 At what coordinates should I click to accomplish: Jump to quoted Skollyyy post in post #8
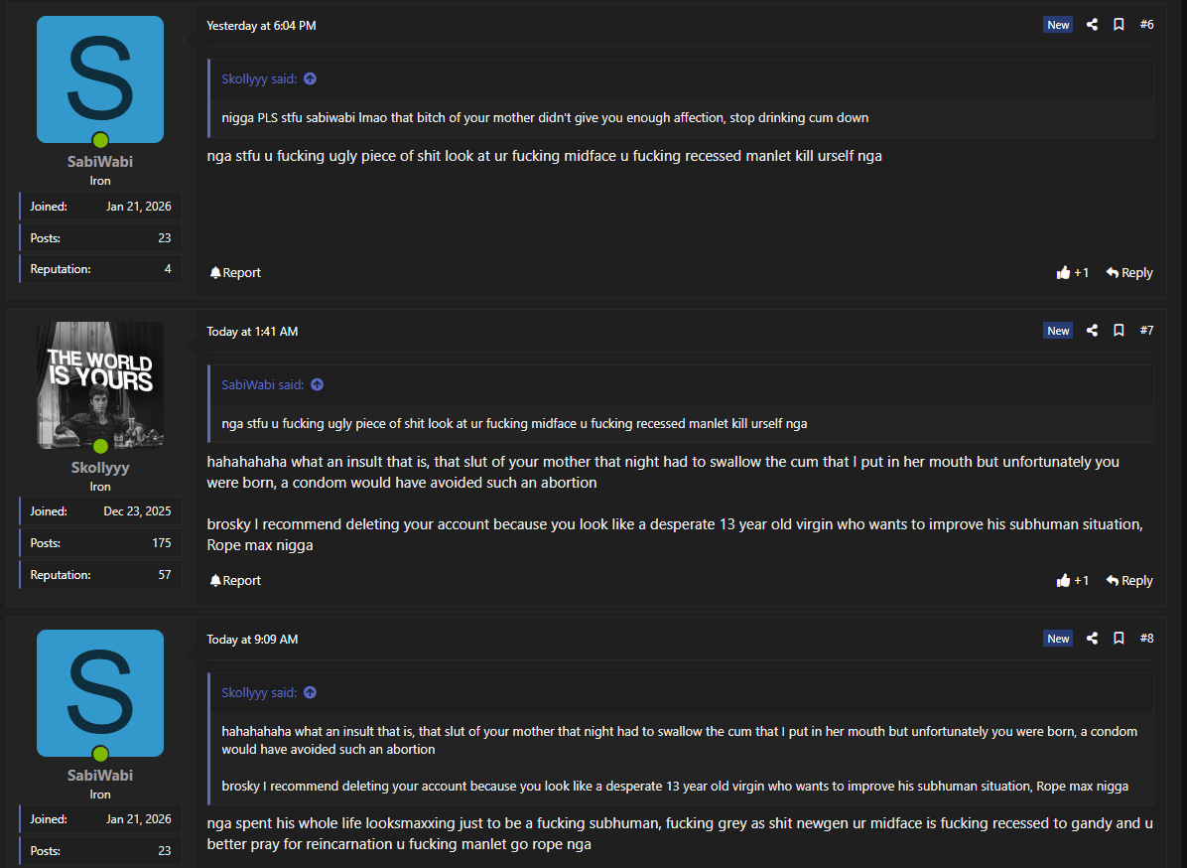[x=310, y=693]
